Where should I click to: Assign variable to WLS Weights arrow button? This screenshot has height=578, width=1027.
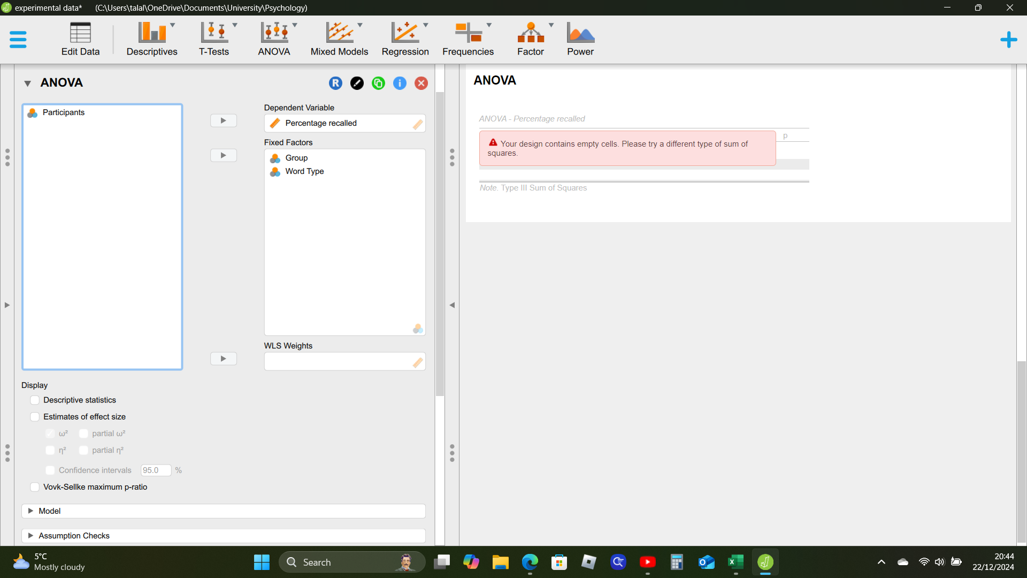[x=224, y=359]
